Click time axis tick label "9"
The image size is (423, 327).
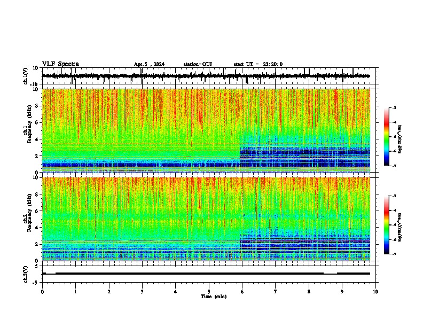pos(342,292)
